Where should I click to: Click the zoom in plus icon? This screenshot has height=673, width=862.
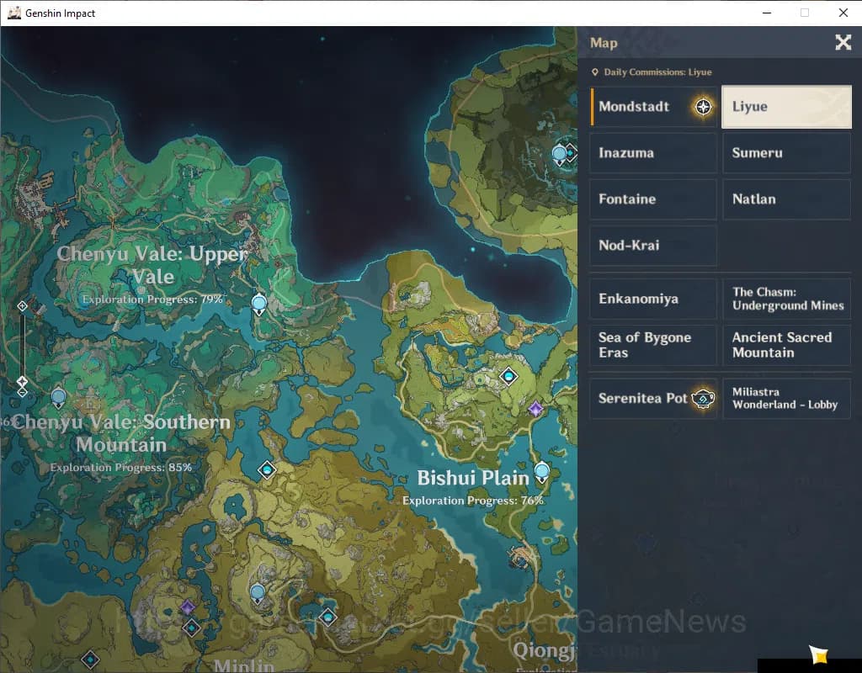[x=22, y=306]
